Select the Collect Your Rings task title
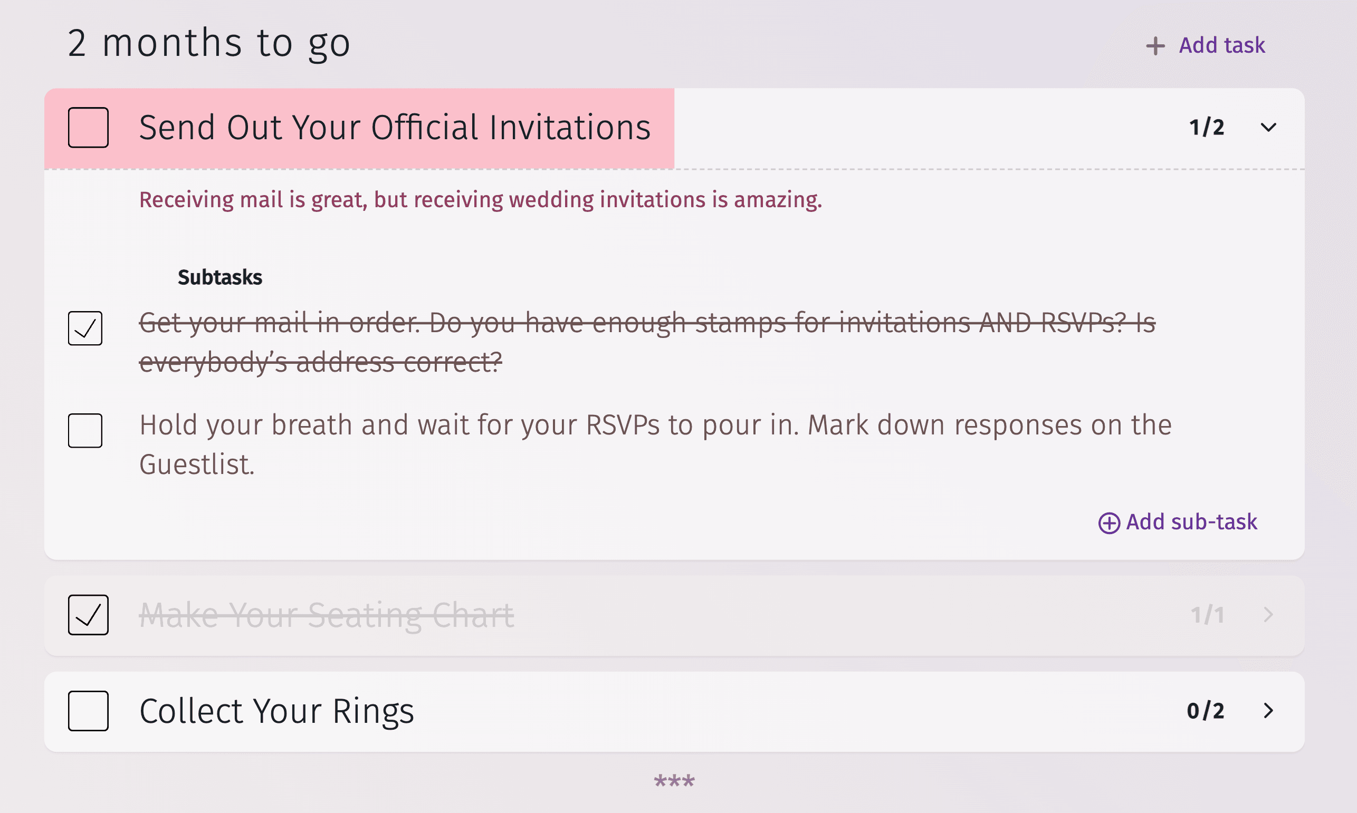1357x813 pixels. (277, 711)
